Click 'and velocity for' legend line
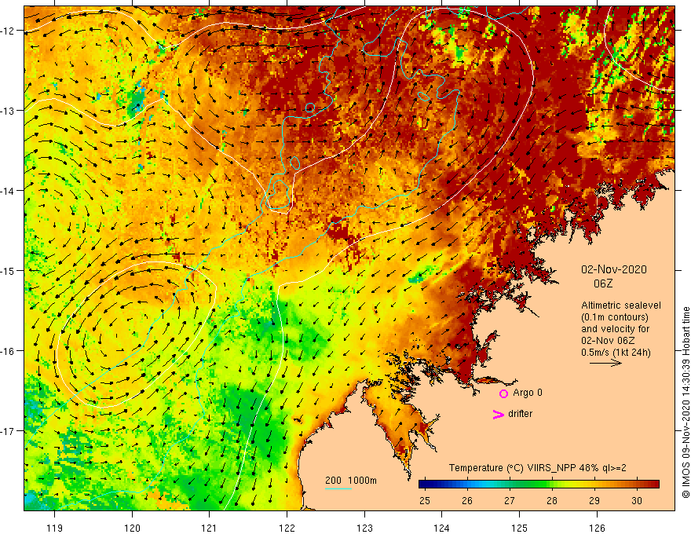 tap(615, 329)
